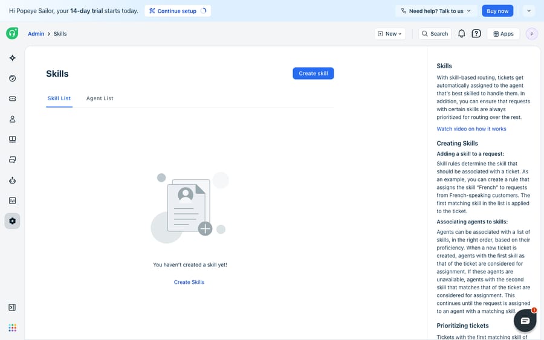The width and height of the screenshot is (544, 340).
Task: Open the New dropdown menu
Action: [x=390, y=34]
